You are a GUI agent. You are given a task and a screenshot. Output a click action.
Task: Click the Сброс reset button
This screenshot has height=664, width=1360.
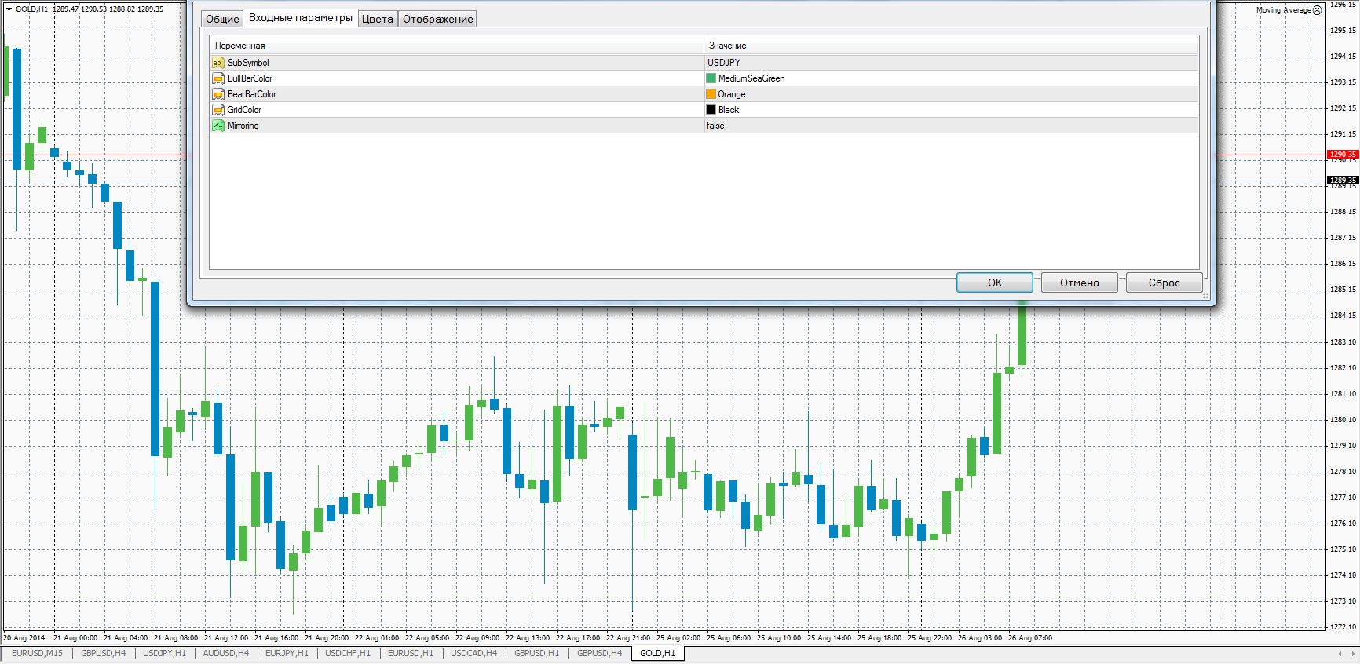point(1164,283)
